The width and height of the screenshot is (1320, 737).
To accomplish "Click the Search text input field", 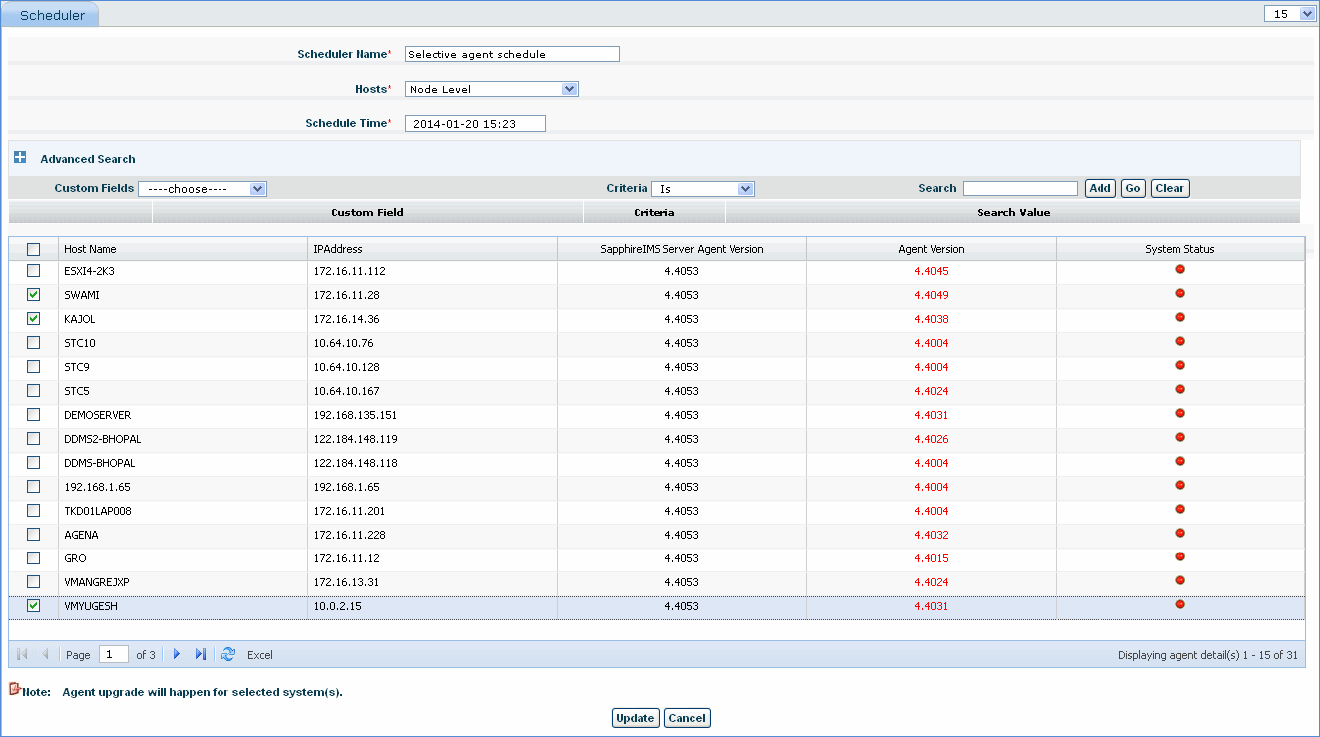I will point(1020,188).
